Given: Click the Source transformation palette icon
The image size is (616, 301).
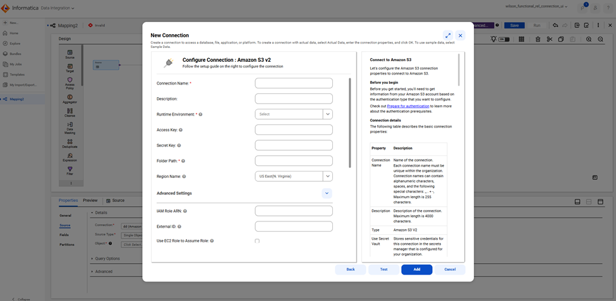Looking at the screenshot, I should [x=70, y=52].
